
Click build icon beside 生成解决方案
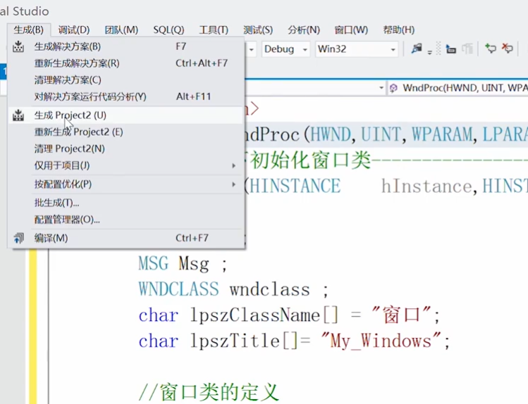[18, 46]
